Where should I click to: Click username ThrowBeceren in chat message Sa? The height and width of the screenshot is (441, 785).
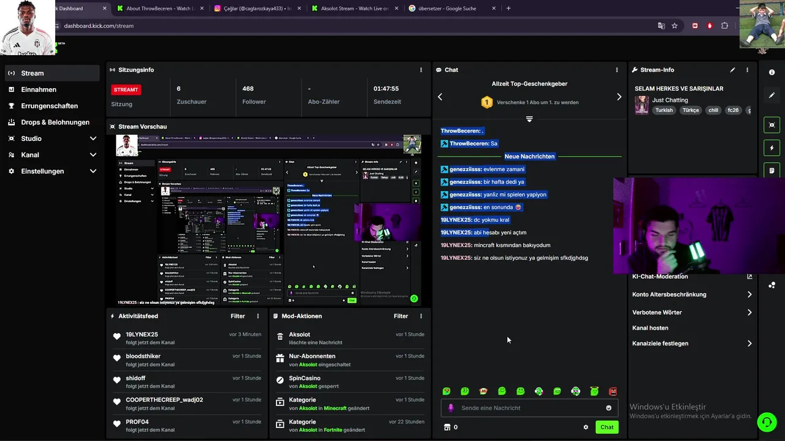tap(468, 144)
